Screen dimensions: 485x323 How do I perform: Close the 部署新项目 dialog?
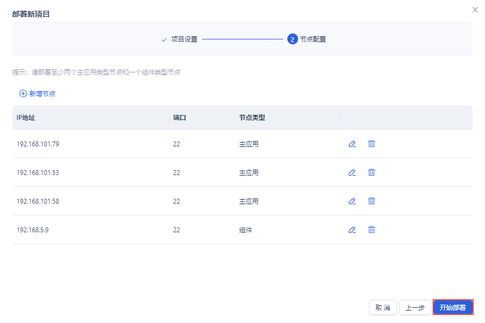[475, 10]
